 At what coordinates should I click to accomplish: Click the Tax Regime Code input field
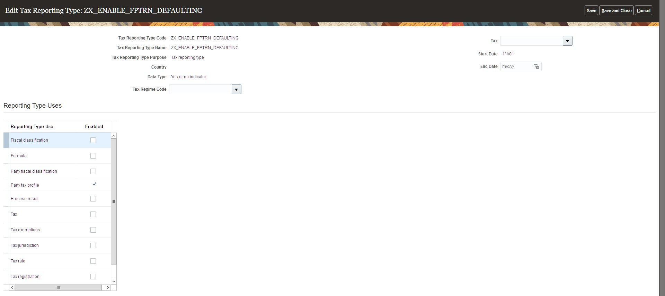[x=200, y=89]
